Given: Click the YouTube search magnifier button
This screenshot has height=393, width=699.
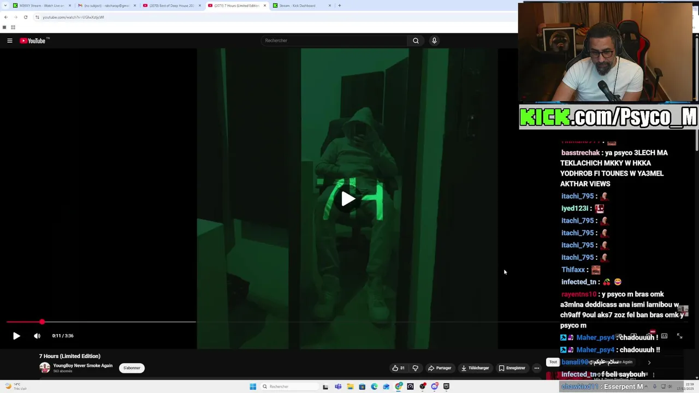Looking at the screenshot, I should coord(416,40).
